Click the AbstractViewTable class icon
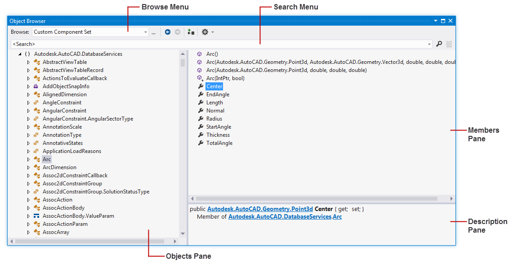The width and height of the screenshot is (513, 265). 37,62
